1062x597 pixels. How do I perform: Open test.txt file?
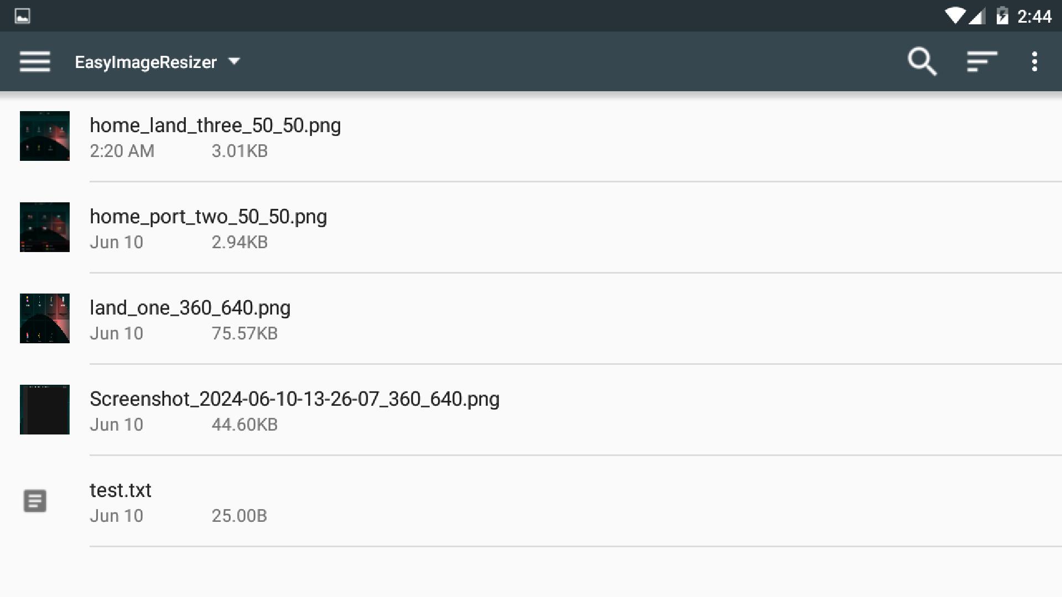coord(531,501)
